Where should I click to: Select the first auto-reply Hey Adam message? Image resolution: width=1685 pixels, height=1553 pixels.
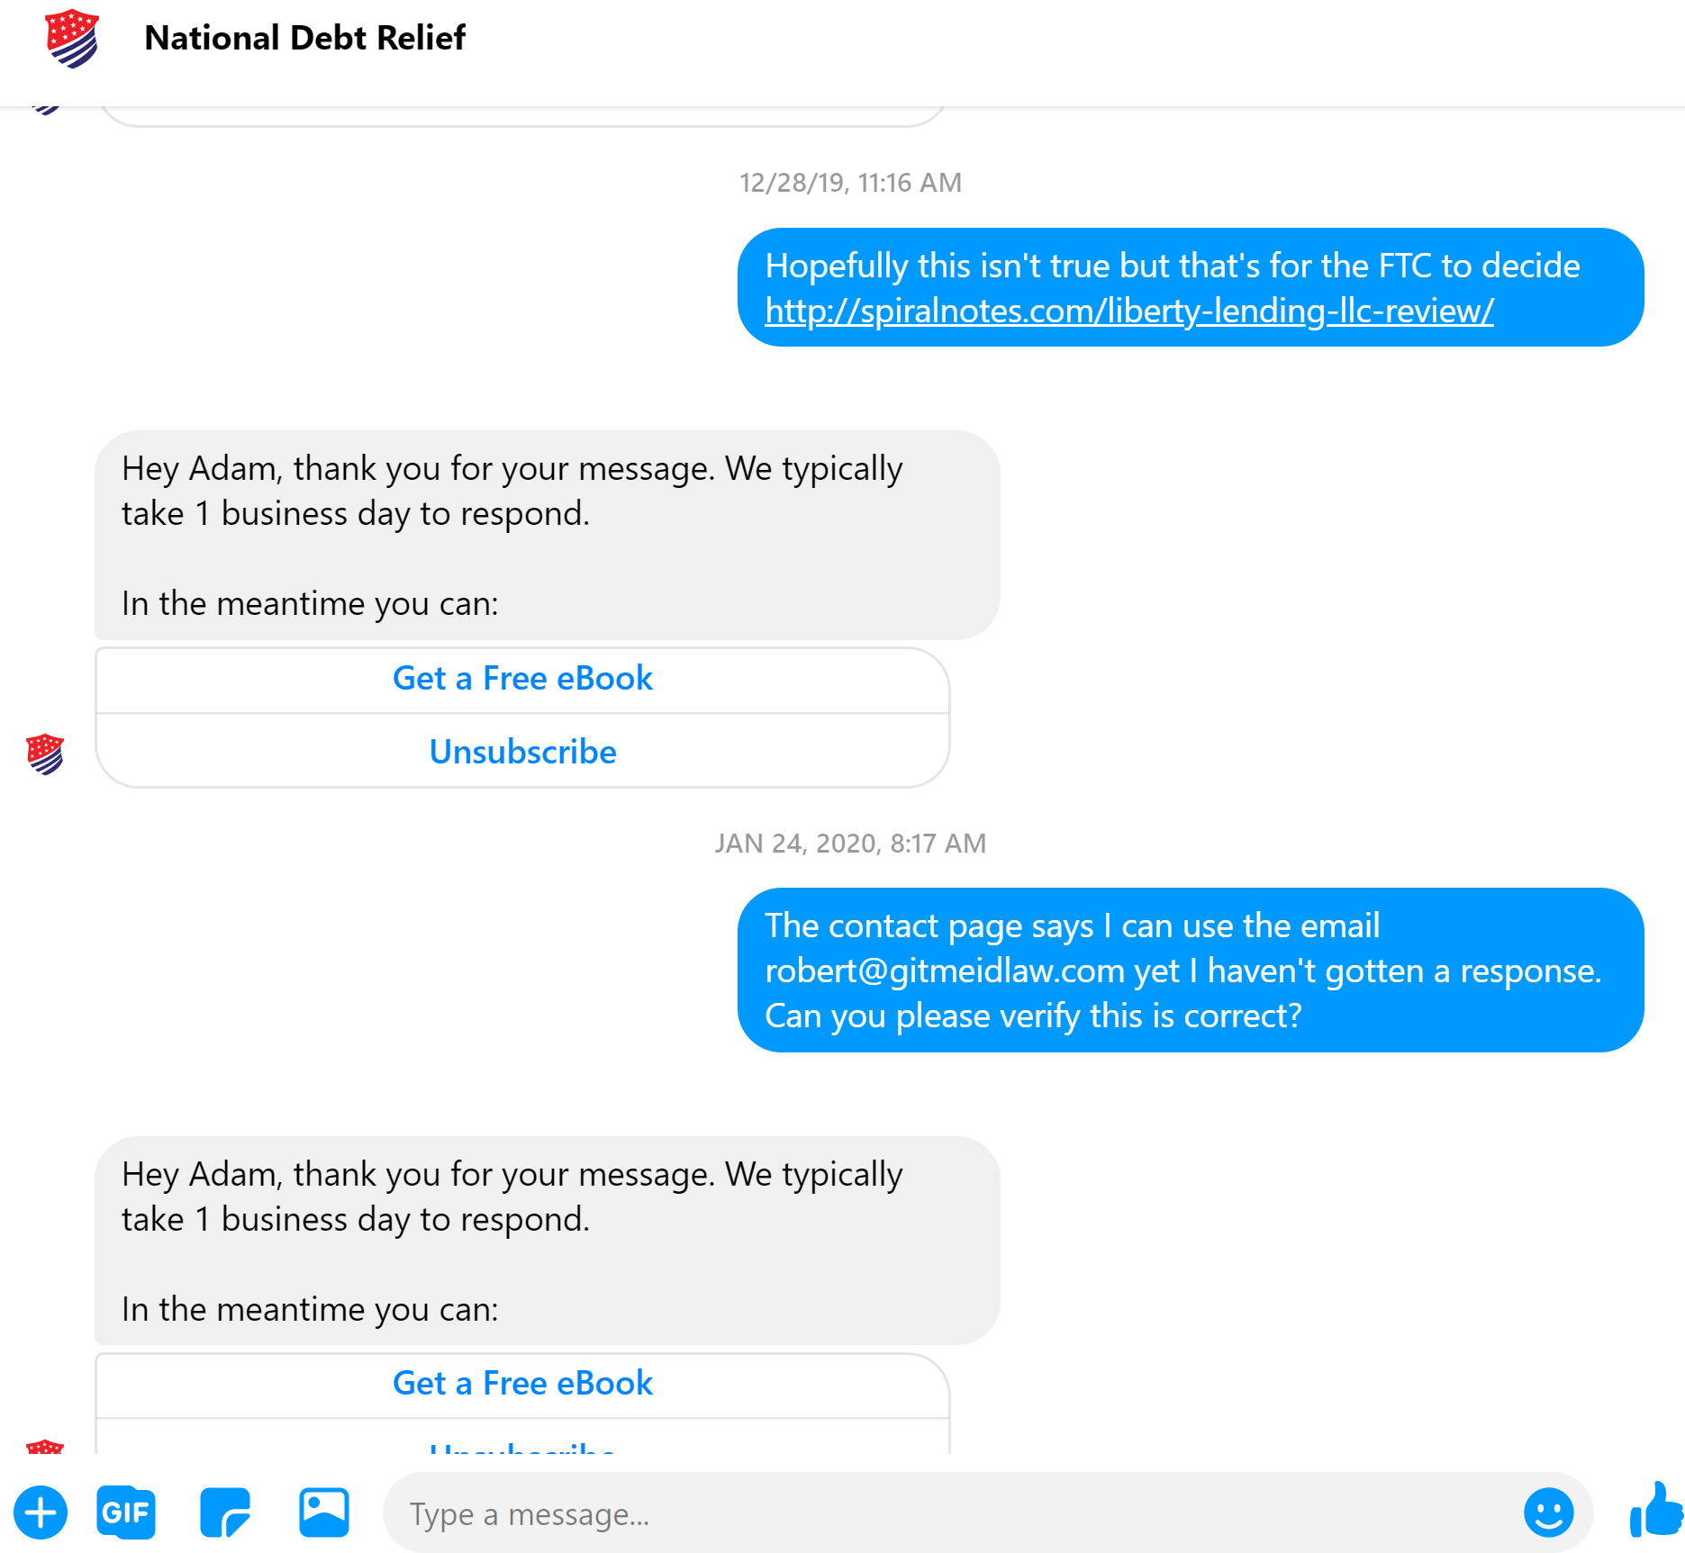[548, 536]
